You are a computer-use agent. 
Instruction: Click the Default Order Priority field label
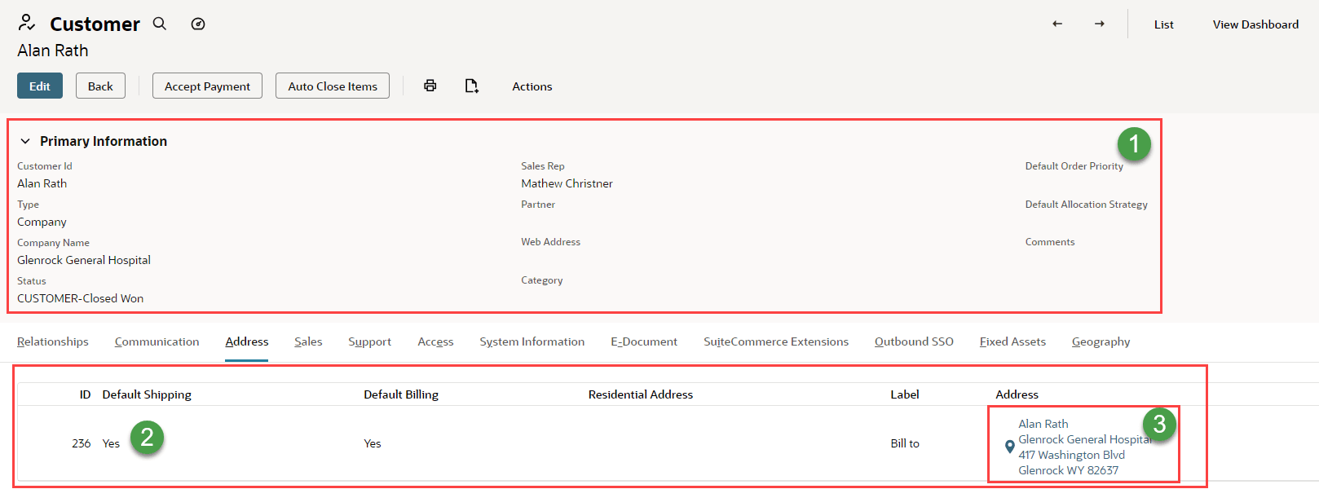click(1074, 165)
